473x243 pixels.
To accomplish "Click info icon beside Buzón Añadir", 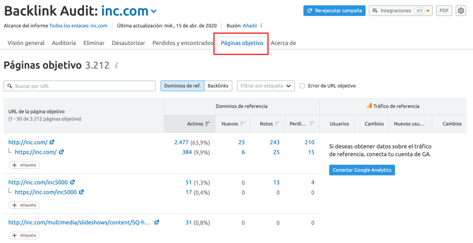I will tap(261, 26).
